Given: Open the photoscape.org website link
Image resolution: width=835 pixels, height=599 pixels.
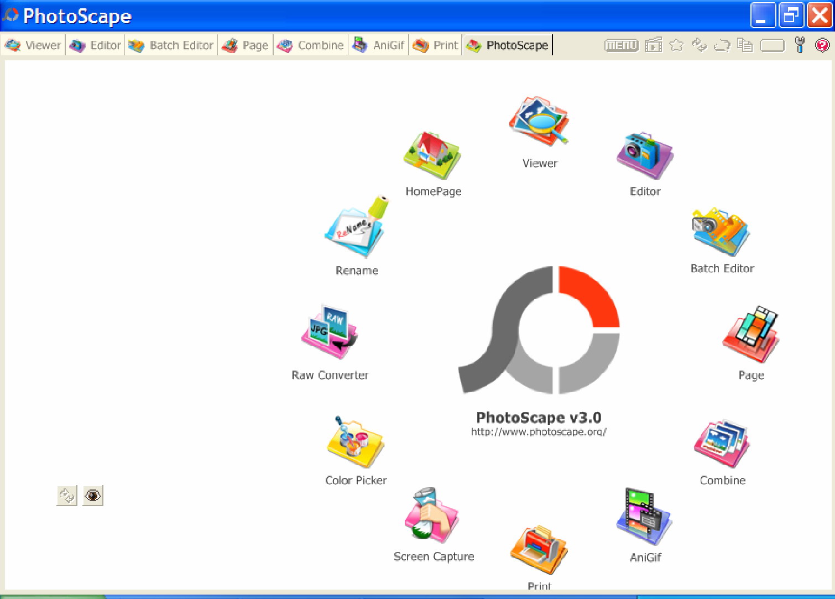Looking at the screenshot, I should click(539, 432).
